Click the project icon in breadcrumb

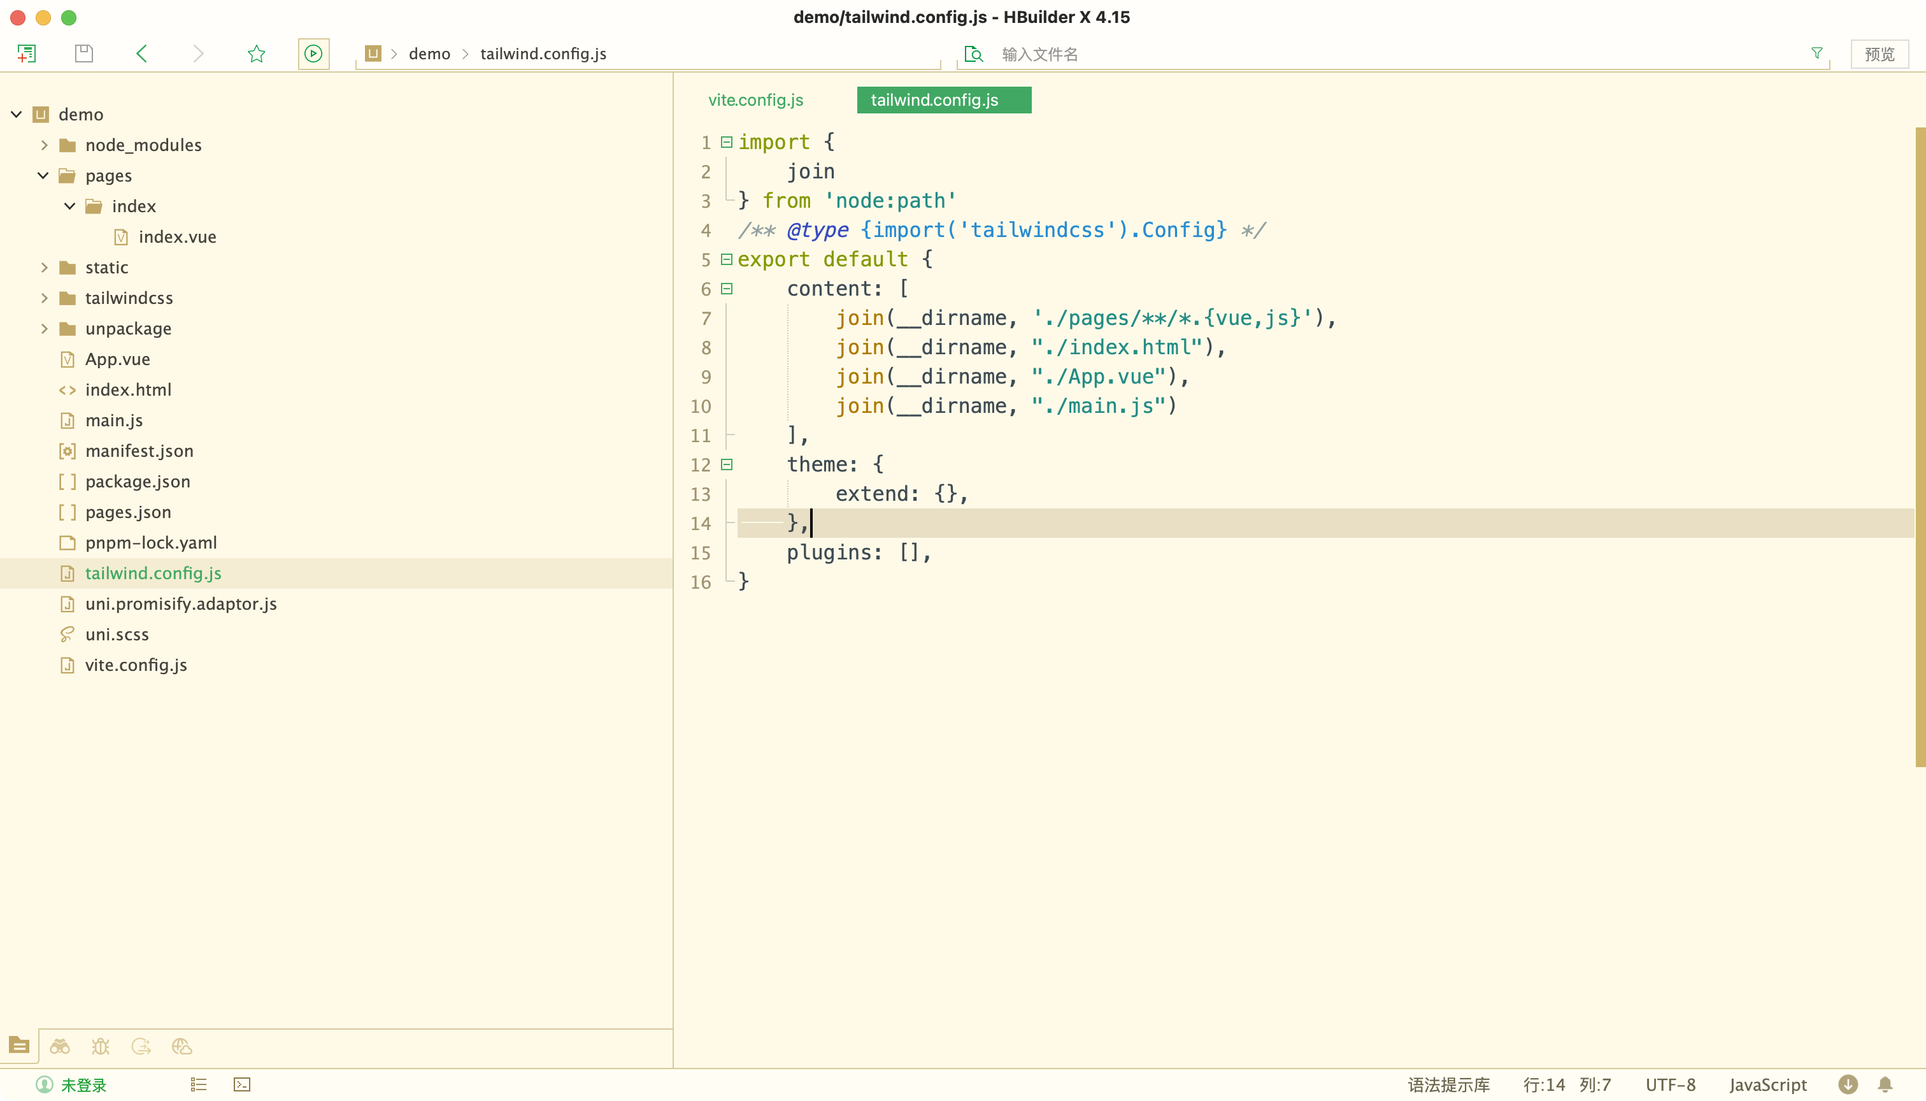[x=373, y=54]
